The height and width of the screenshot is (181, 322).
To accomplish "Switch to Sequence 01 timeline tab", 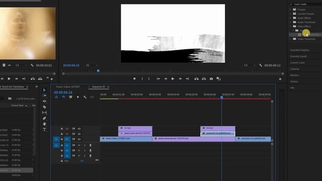I will click(x=99, y=87).
